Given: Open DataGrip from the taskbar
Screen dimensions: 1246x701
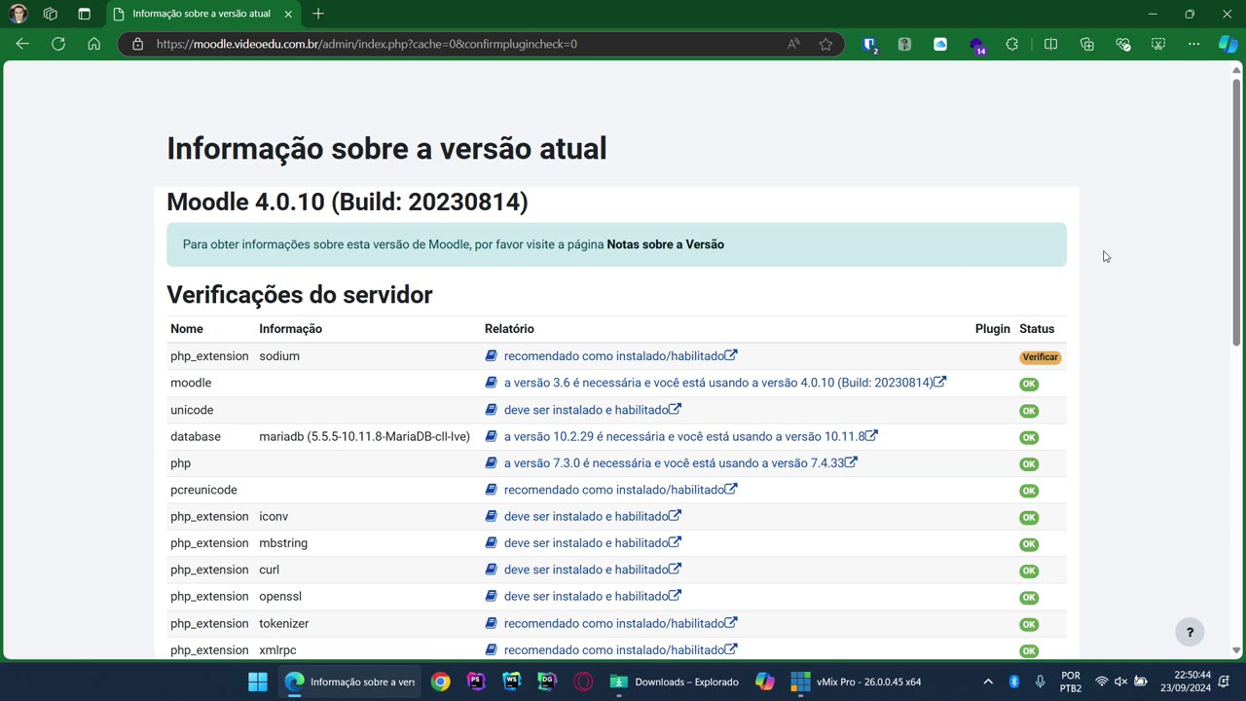Looking at the screenshot, I should pos(547,682).
